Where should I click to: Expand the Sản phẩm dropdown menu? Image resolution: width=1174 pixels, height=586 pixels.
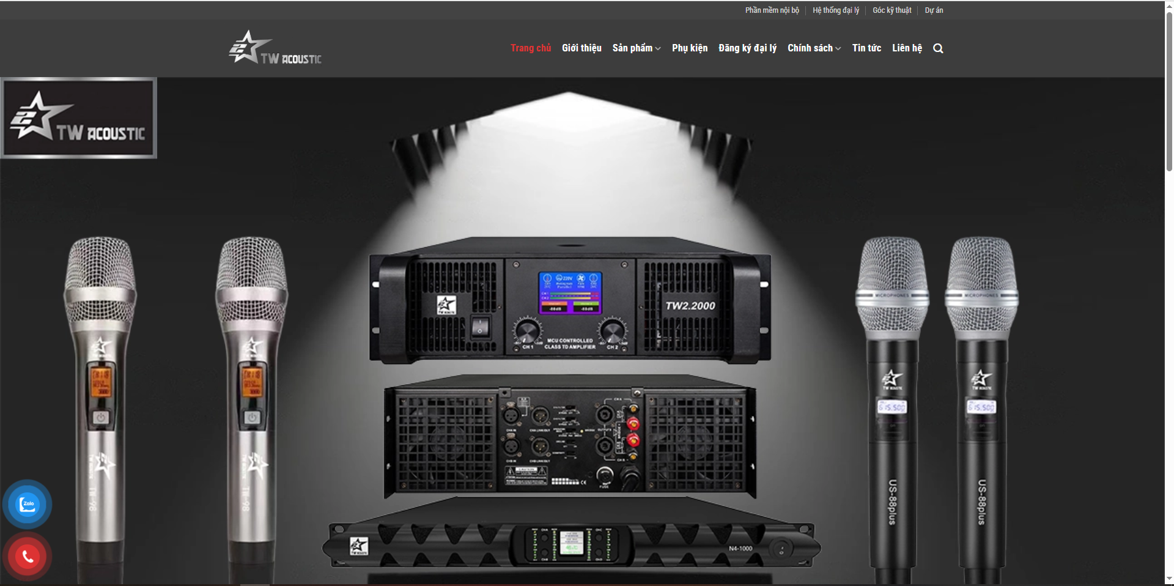click(636, 48)
